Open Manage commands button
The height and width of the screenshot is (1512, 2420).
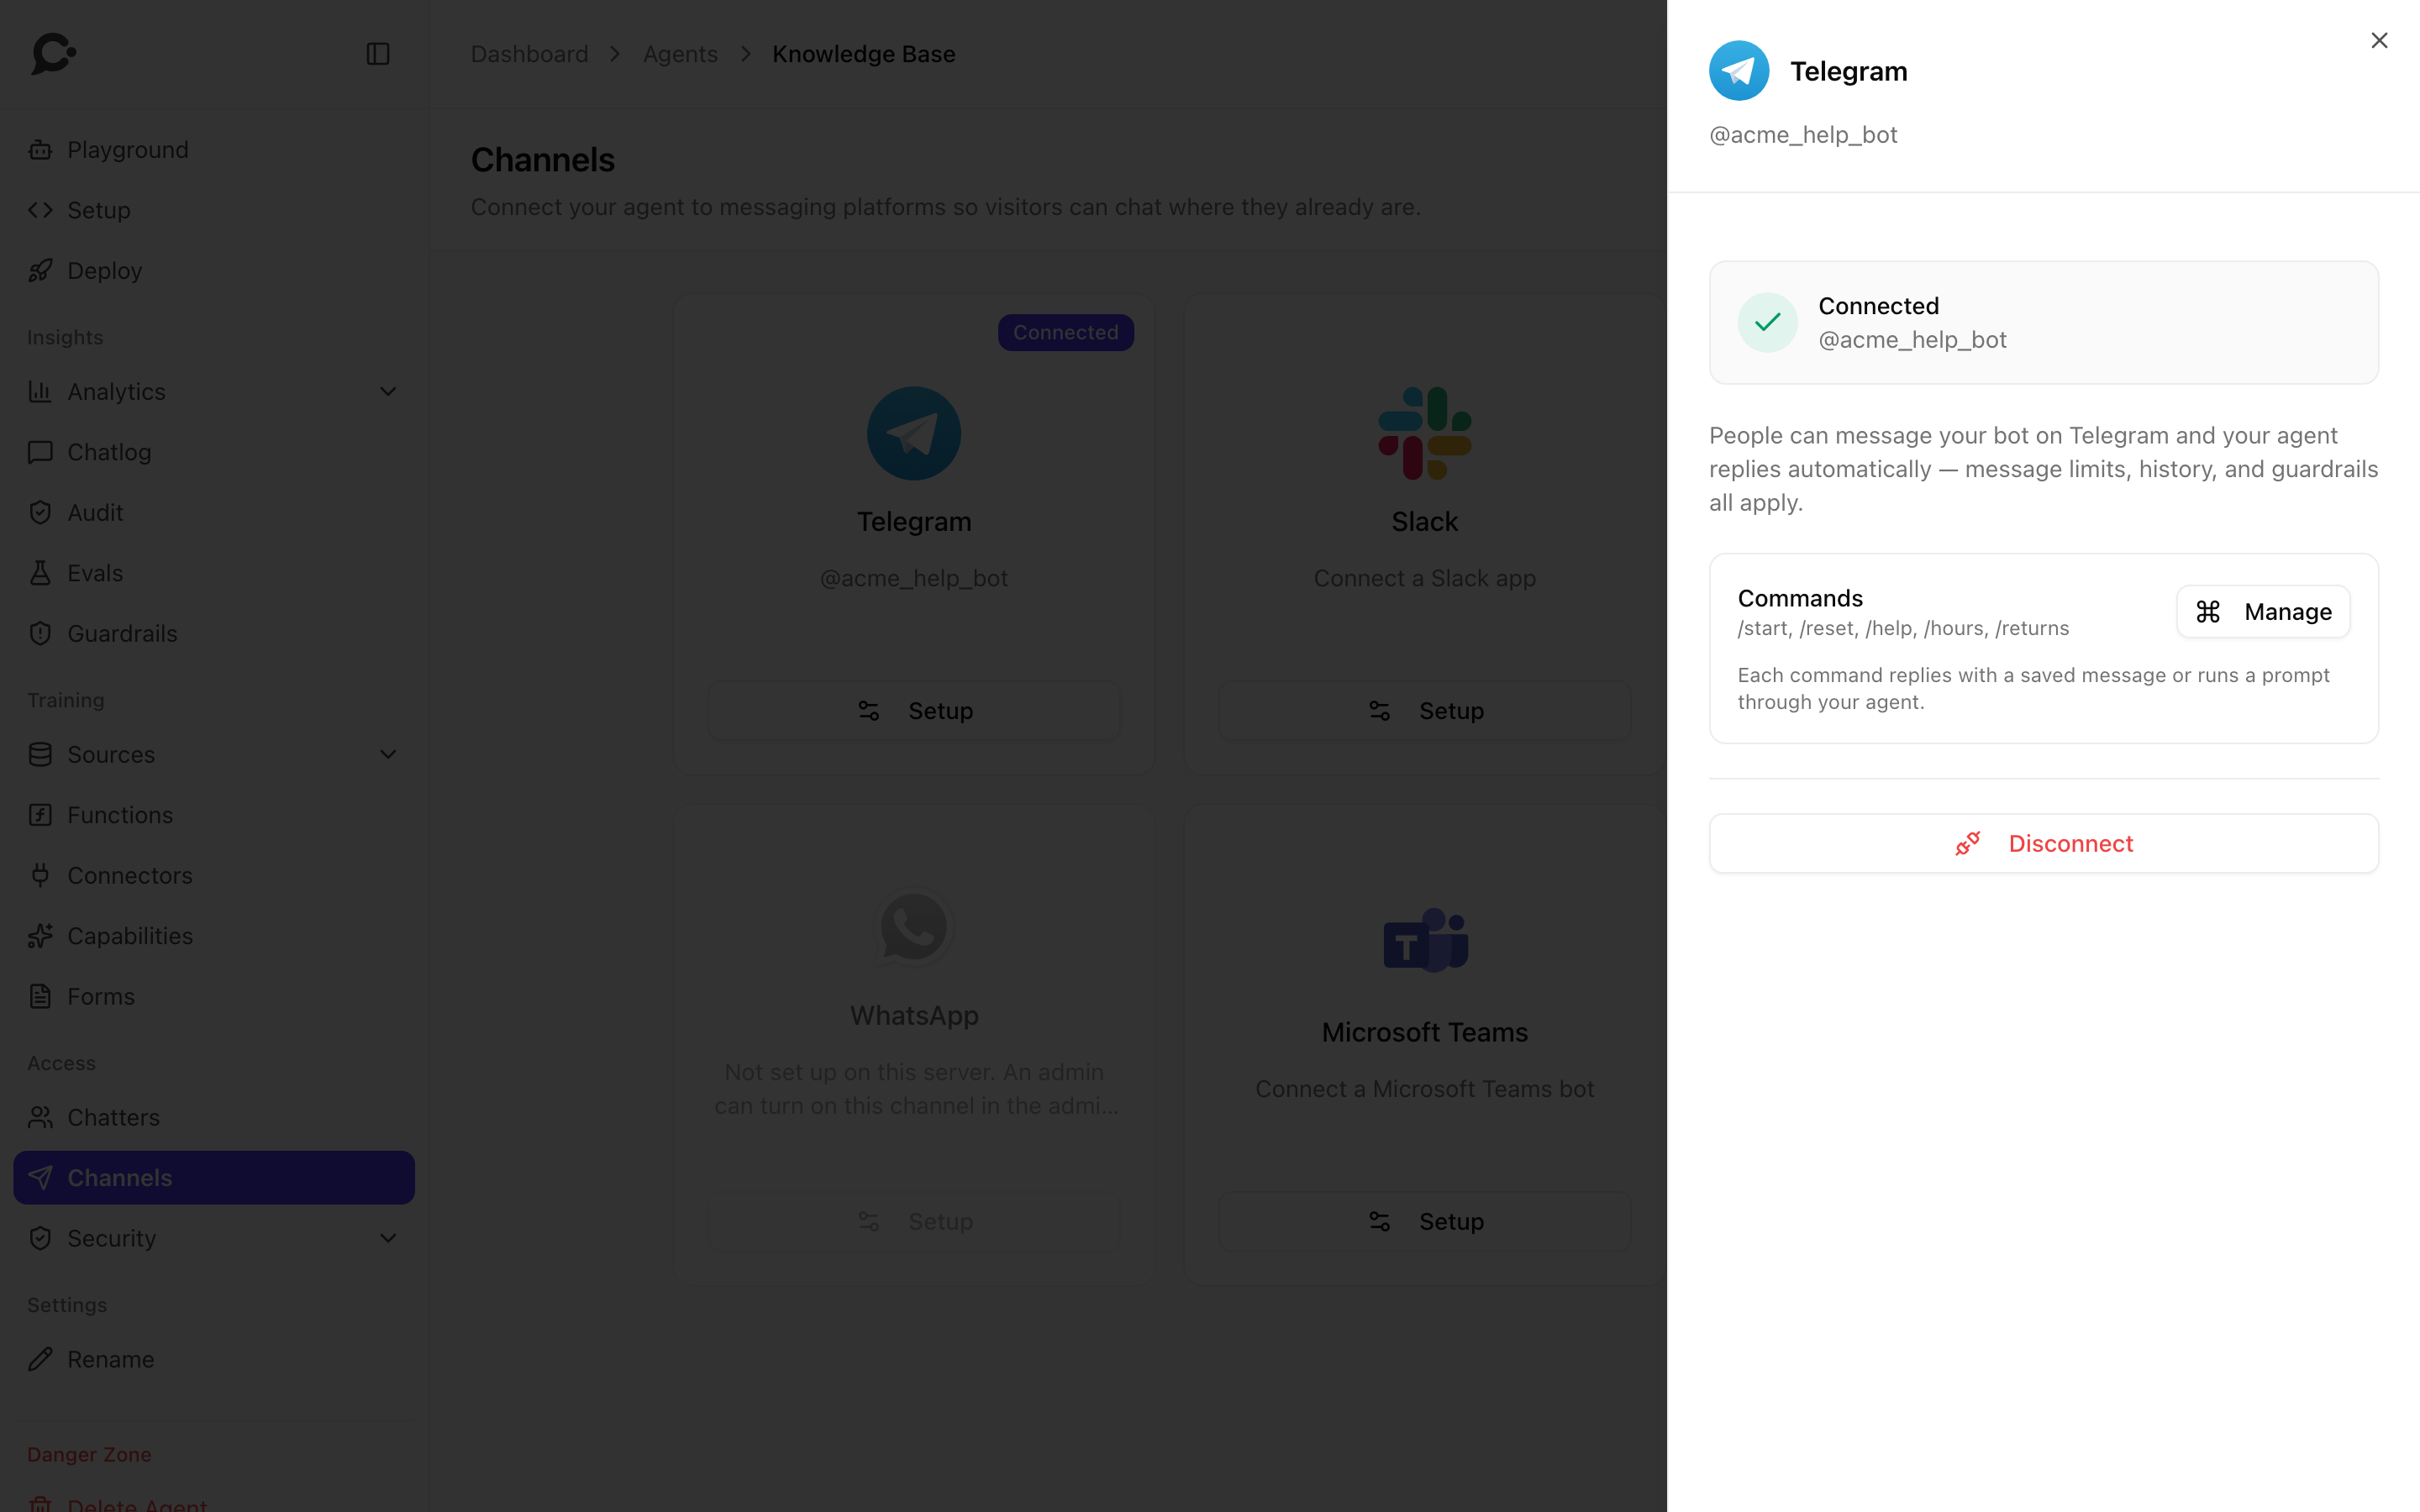tap(2263, 611)
